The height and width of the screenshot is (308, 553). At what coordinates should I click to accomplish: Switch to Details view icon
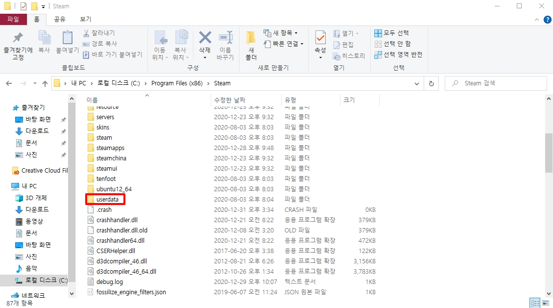point(535,303)
